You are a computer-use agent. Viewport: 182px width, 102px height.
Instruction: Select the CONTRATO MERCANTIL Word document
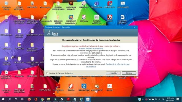(123, 19)
